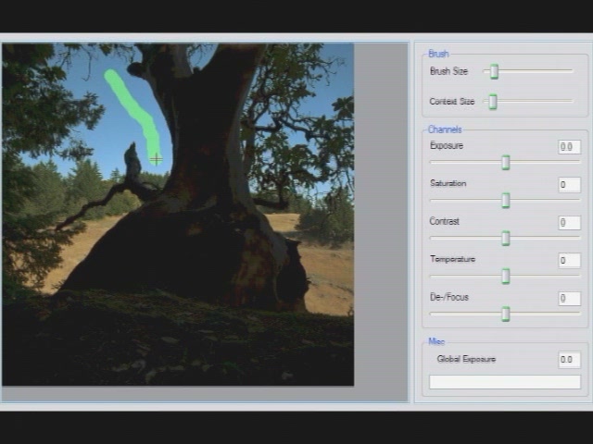Click the Context Size slider handle
Viewport: 593px width, 444px height.
[x=493, y=102]
